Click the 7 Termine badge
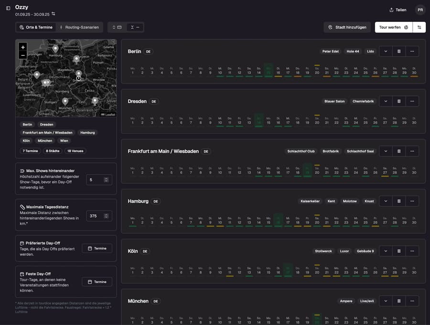The width and height of the screenshot is (430, 325). coord(30,151)
